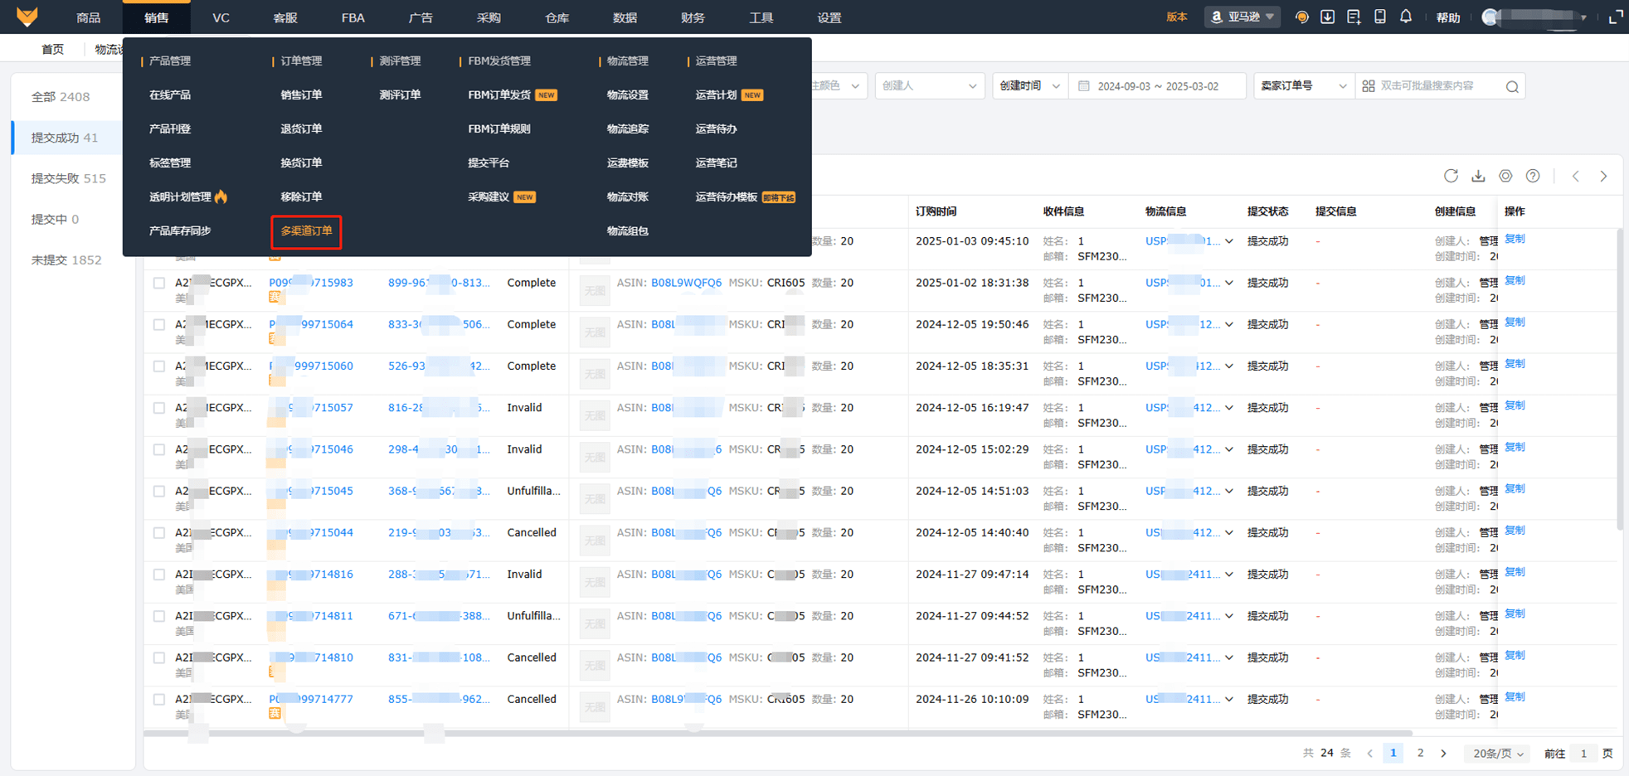
Task: Open table column settings hexagon icon
Action: pos(1505,176)
